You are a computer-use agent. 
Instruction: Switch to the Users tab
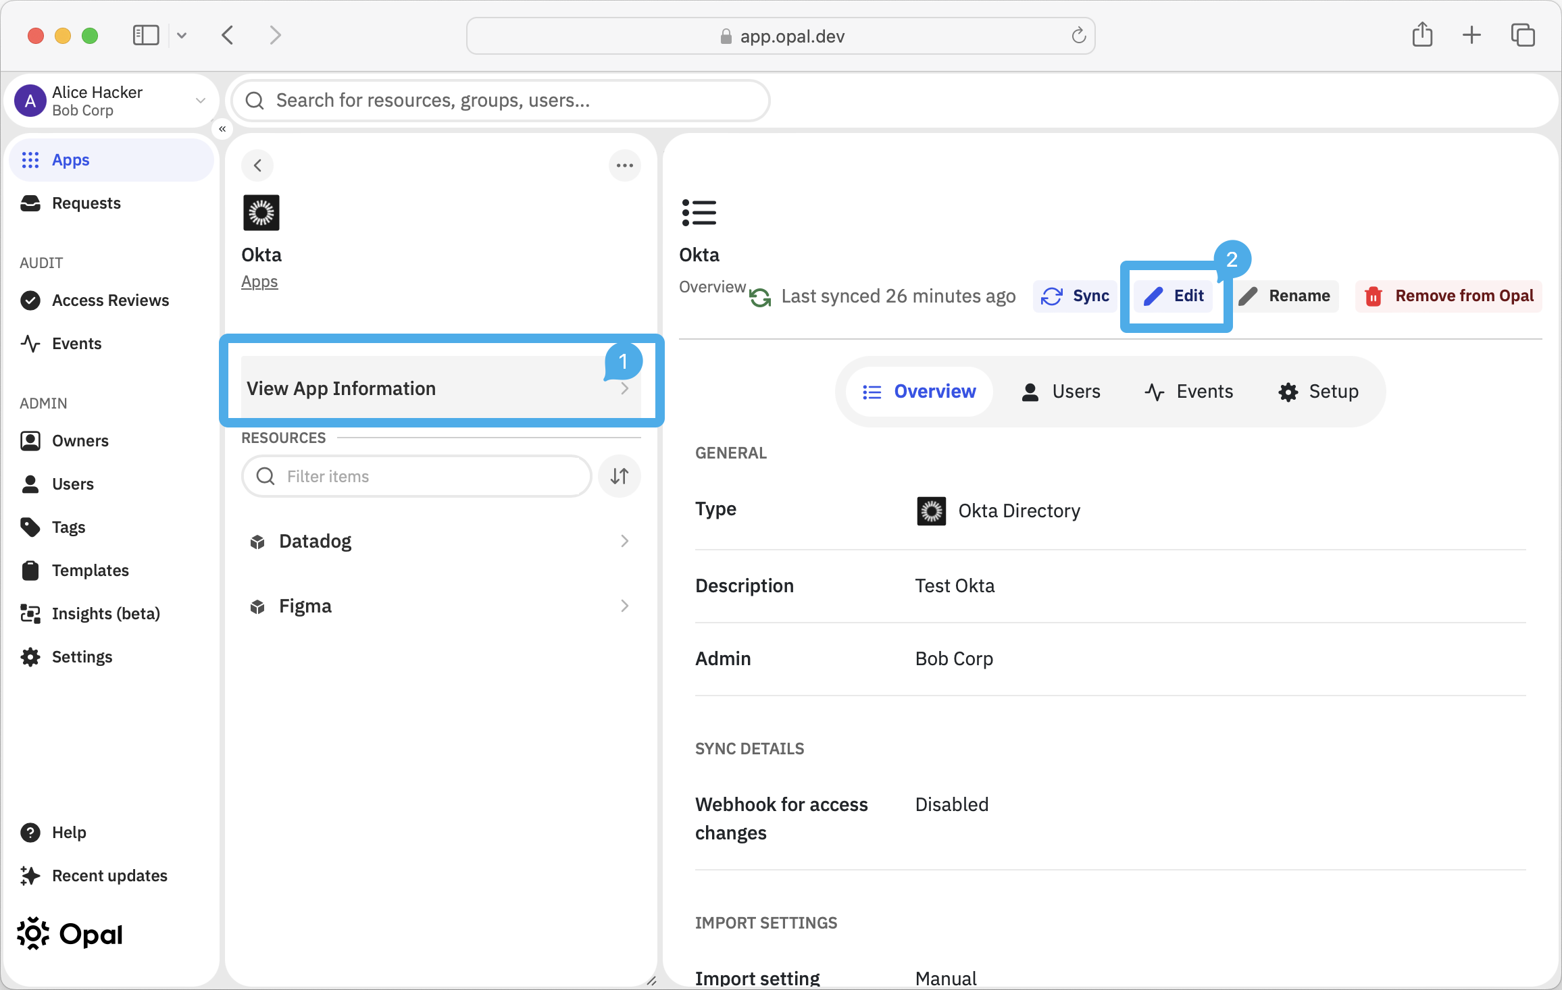point(1061,392)
